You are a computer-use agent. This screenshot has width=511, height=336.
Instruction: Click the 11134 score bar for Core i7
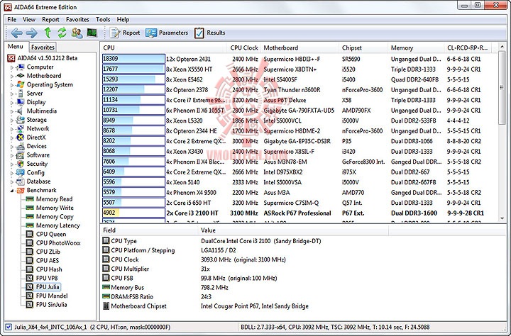point(133,100)
